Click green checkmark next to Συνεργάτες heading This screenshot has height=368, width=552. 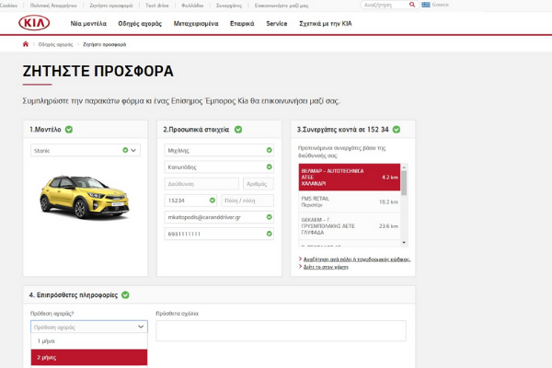pos(397,129)
